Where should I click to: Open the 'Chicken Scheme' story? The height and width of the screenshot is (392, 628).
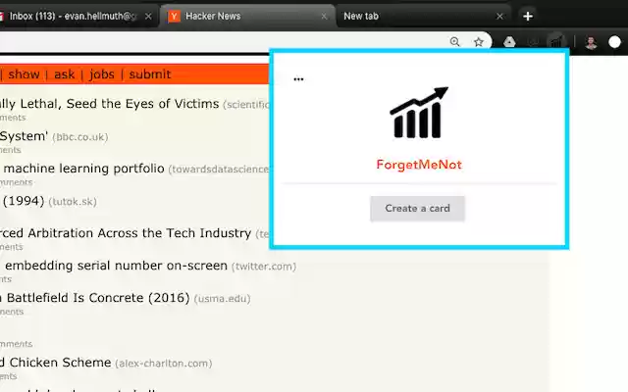56,363
